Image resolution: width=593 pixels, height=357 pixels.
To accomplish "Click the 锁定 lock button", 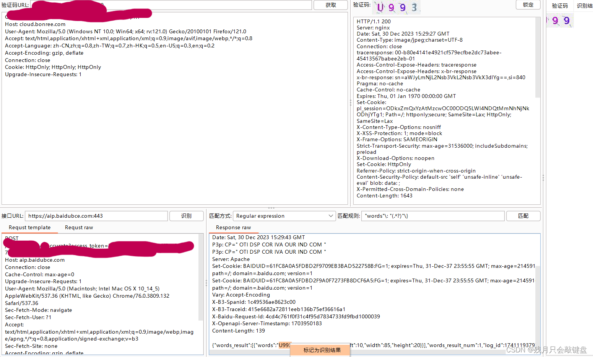I will click(x=528, y=5).
